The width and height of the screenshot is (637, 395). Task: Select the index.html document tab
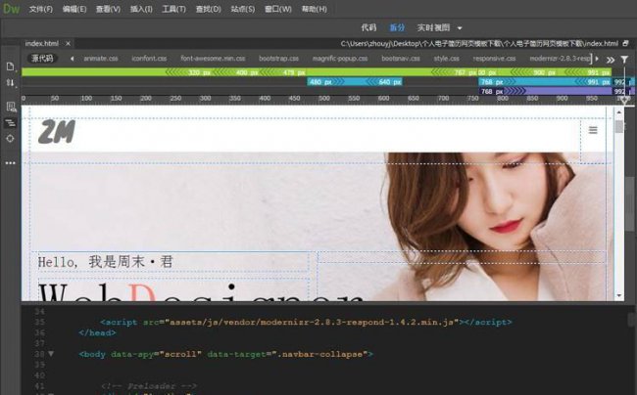[x=42, y=43]
